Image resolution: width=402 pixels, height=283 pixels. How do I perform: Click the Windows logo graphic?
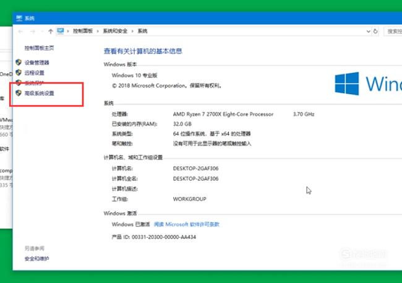point(346,84)
